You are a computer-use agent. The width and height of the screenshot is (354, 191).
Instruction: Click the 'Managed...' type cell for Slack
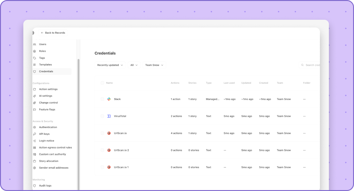click(x=213, y=99)
